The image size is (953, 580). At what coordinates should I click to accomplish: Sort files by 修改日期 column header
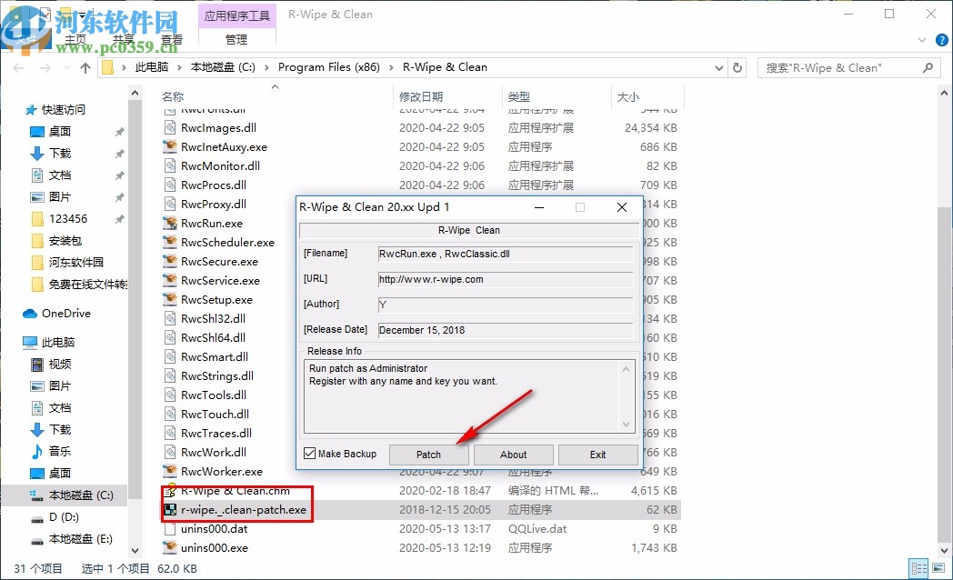[421, 96]
